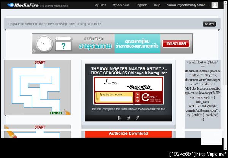Click the Go Pro! button
Image resolution: width=228 pixels, height=158 pixels.
click(209, 24)
